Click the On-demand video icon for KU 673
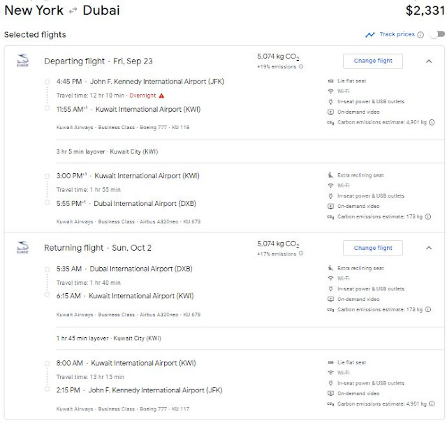447x423 pixels. click(x=330, y=206)
